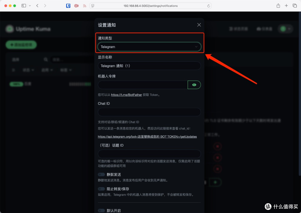
Task: Open the t.me/BotFather link
Action: (x=126, y=95)
